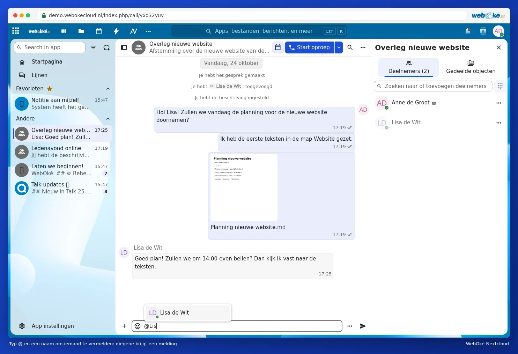518x354 pixels.
Task: Open the contacts menu icon
Action: coord(483,31)
